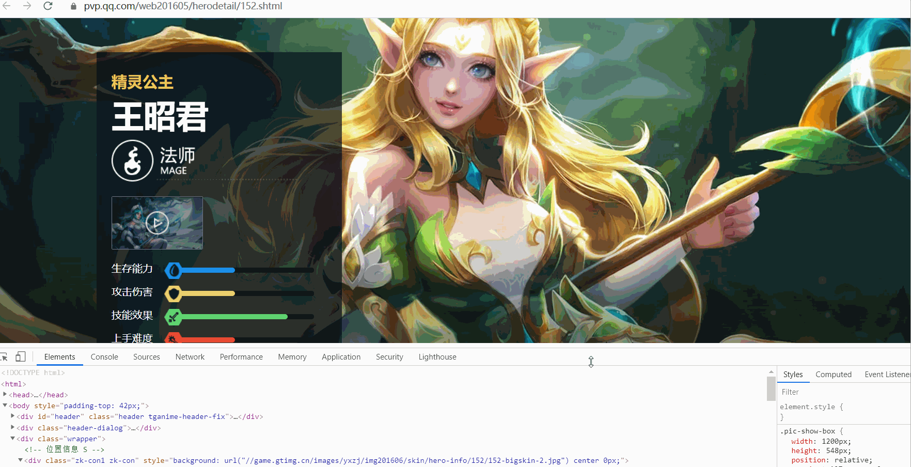
Task: Click the 精灵公主 skin title
Action: coord(143,82)
